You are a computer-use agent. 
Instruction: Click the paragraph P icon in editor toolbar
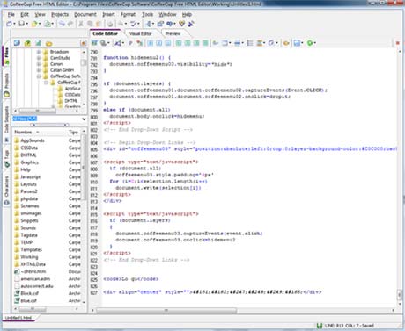pos(130,43)
